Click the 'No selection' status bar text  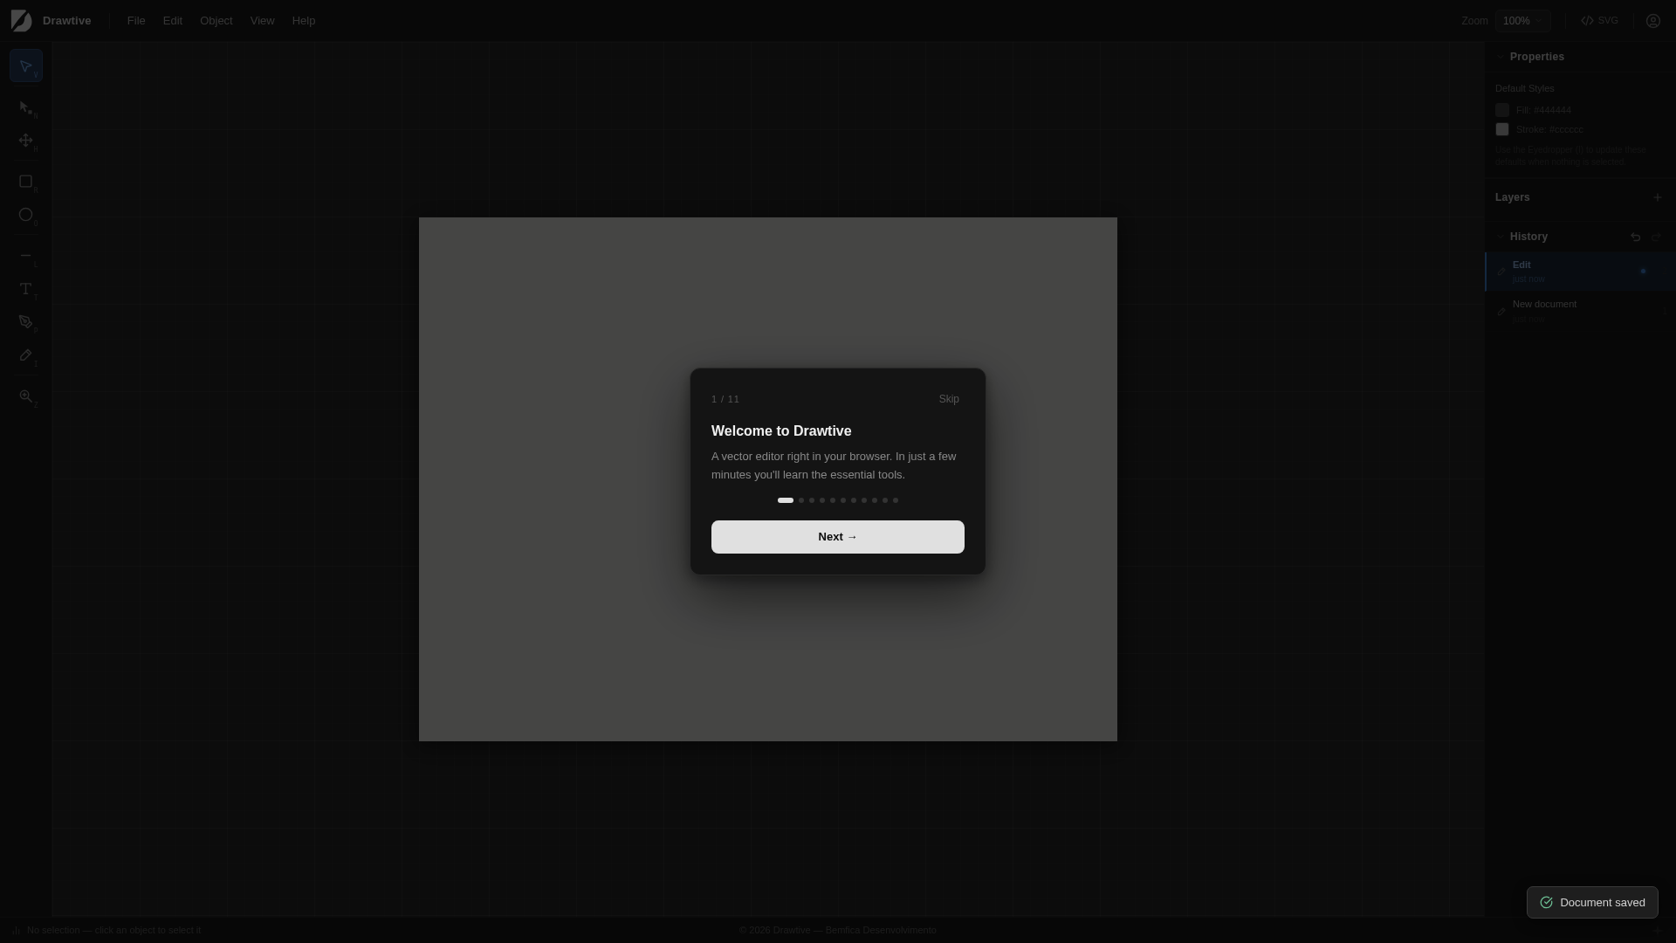114,930
